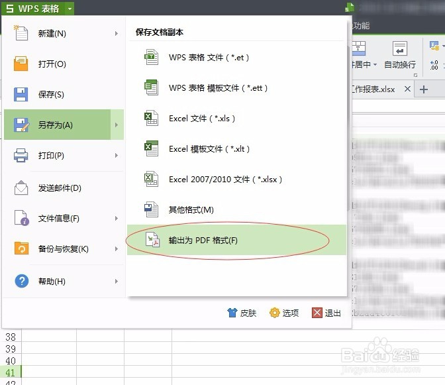Click the New document icon
This screenshot has height=385, width=445.
point(21,33)
